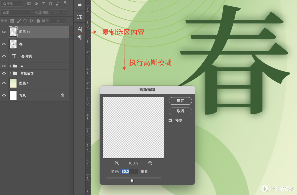Select 背景 layer white thumbnail
This screenshot has width=297, height=195.
click(x=13, y=95)
